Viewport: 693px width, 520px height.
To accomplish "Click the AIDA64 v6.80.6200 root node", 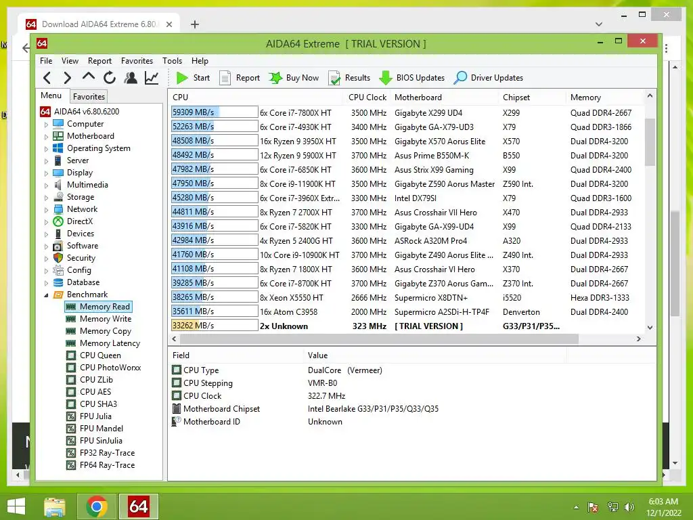I will (x=80, y=112).
